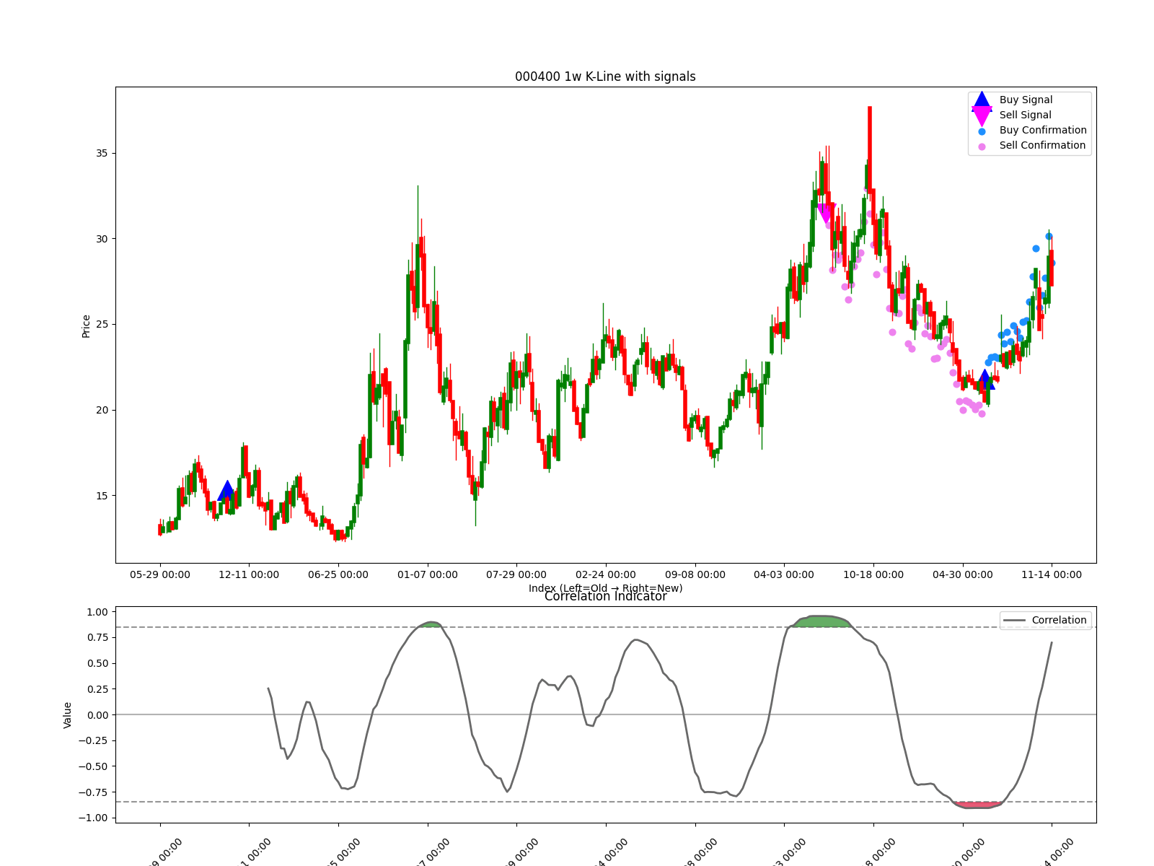Click the title 000400 1w K-Line with signals
Viewport: 1154px width, 866px height.
(605, 76)
